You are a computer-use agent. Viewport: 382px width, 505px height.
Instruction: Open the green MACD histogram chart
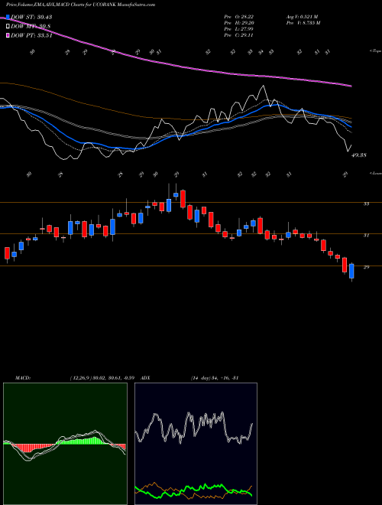click(65, 444)
